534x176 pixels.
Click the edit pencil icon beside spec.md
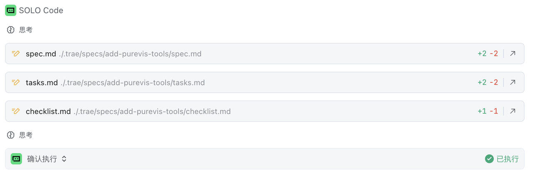point(16,54)
